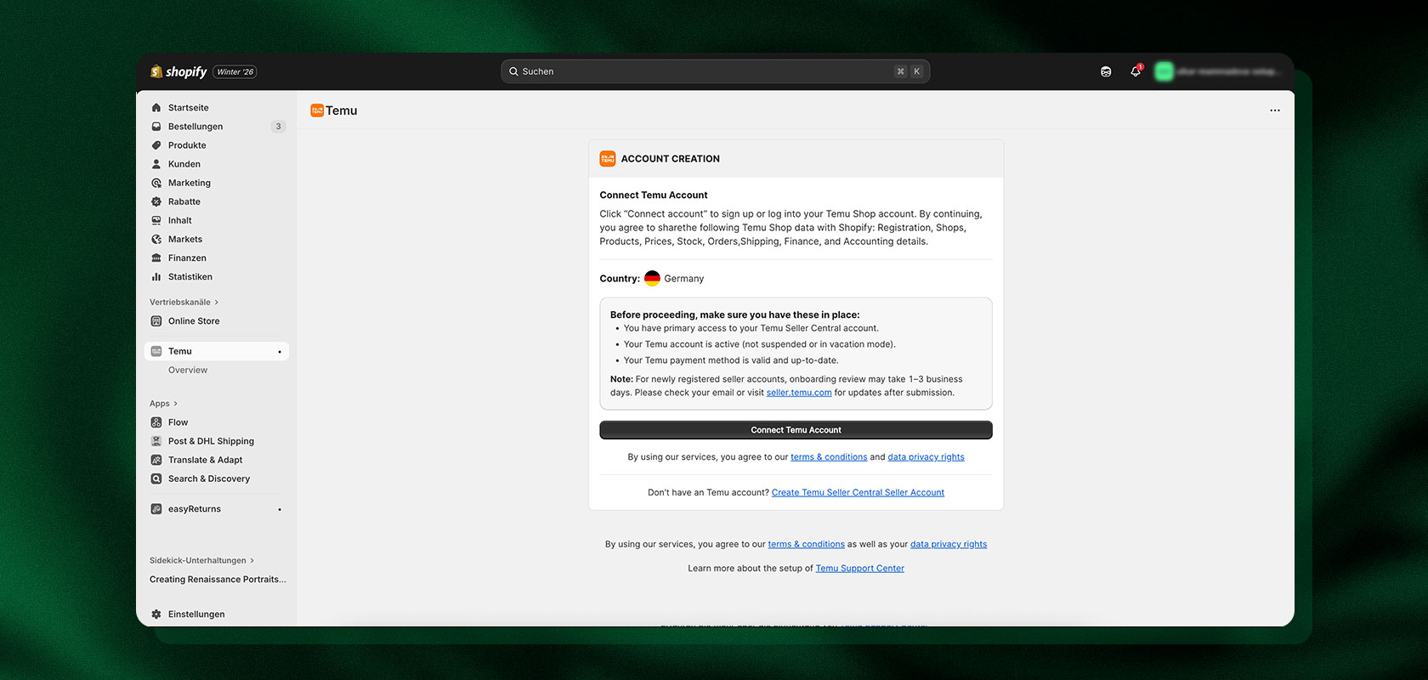Click the Inhalt content icon
The width and height of the screenshot is (1428, 680).
pyautogui.click(x=156, y=220)
